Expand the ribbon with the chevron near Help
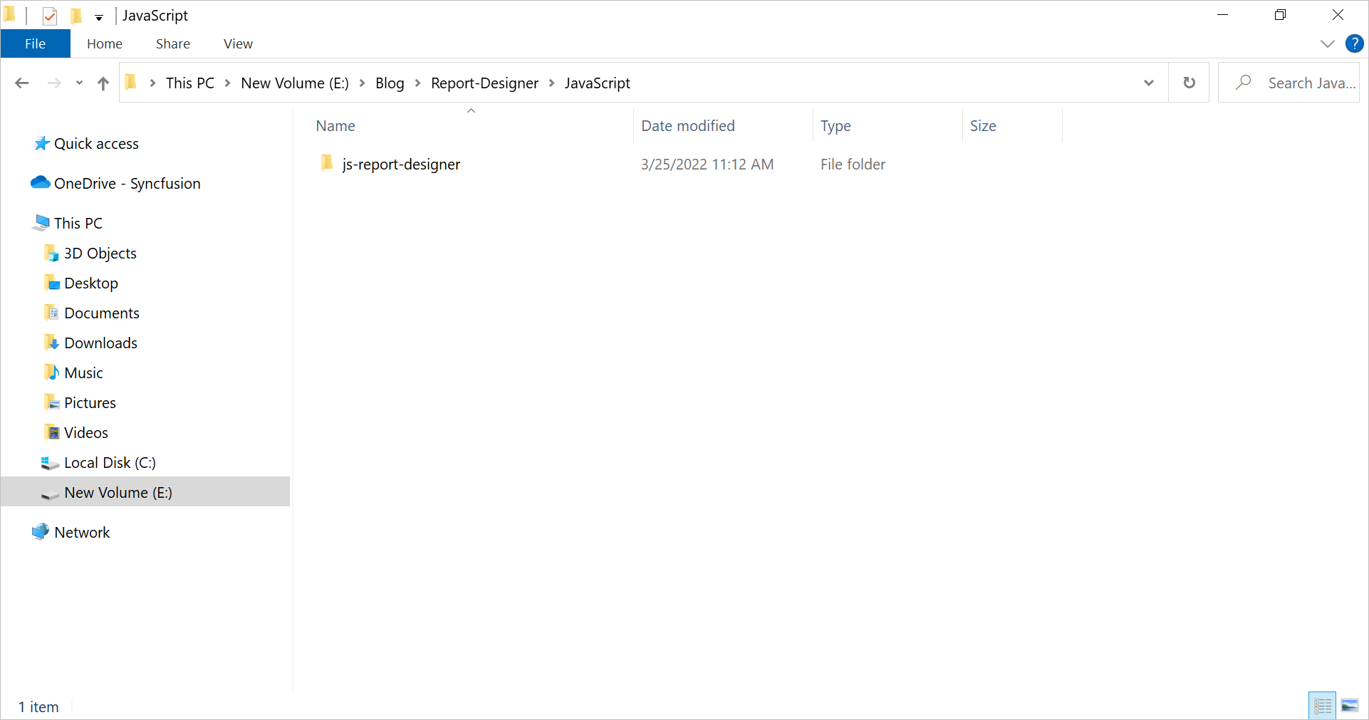 click(1326, 43)
